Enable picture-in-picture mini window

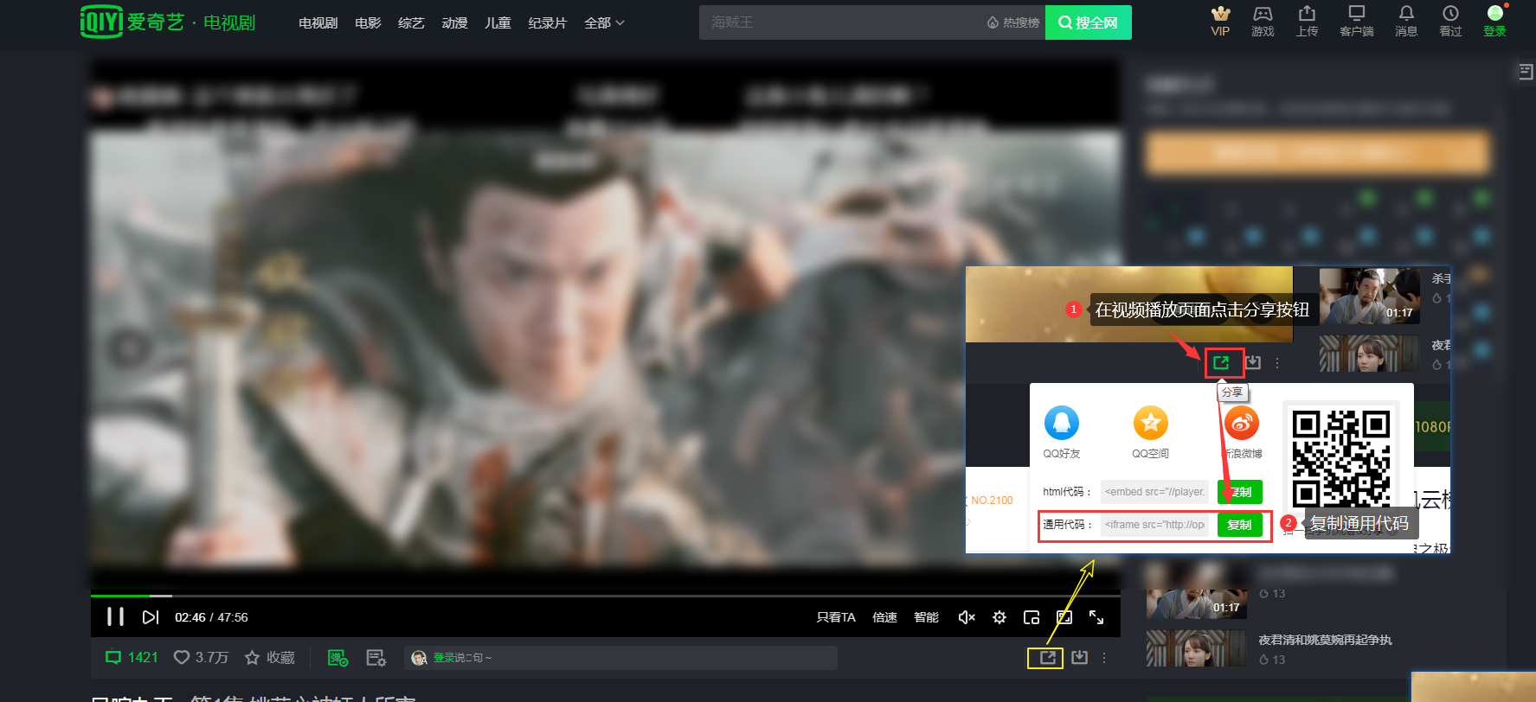click(1031, 617)
